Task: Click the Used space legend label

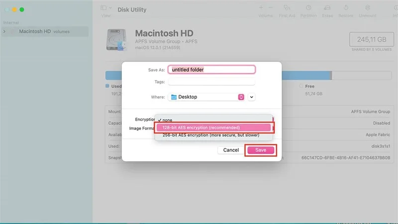Action: click(116, 86)
